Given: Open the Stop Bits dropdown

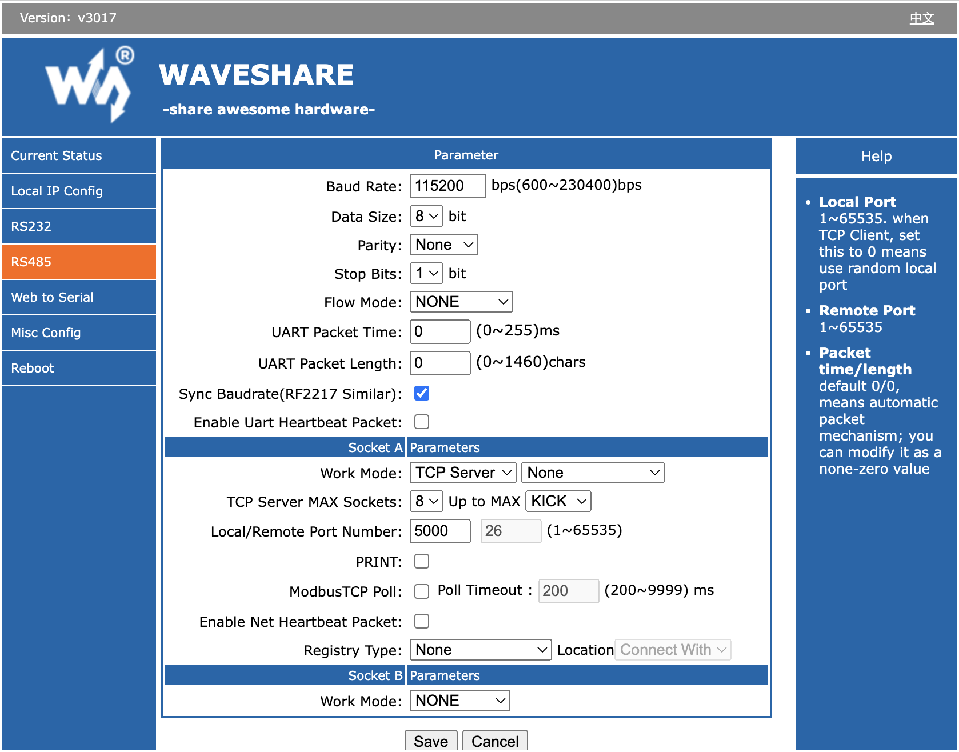Looking at the screenshot, I should click(x=426, y=273).
